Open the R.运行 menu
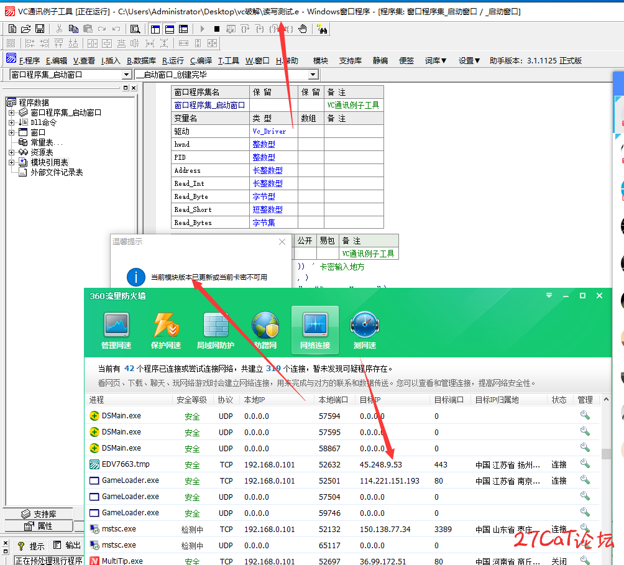Image resolution: width=624 pixels, height=565 pixels. [x=173, y=60]
